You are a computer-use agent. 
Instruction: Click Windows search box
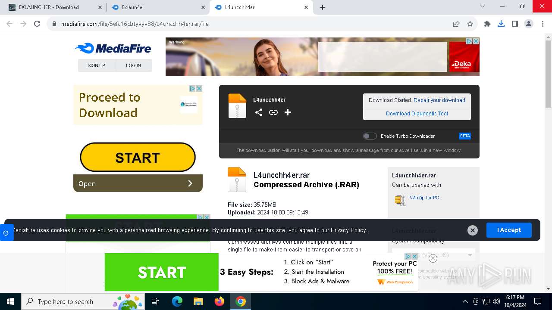coord(83,301)
